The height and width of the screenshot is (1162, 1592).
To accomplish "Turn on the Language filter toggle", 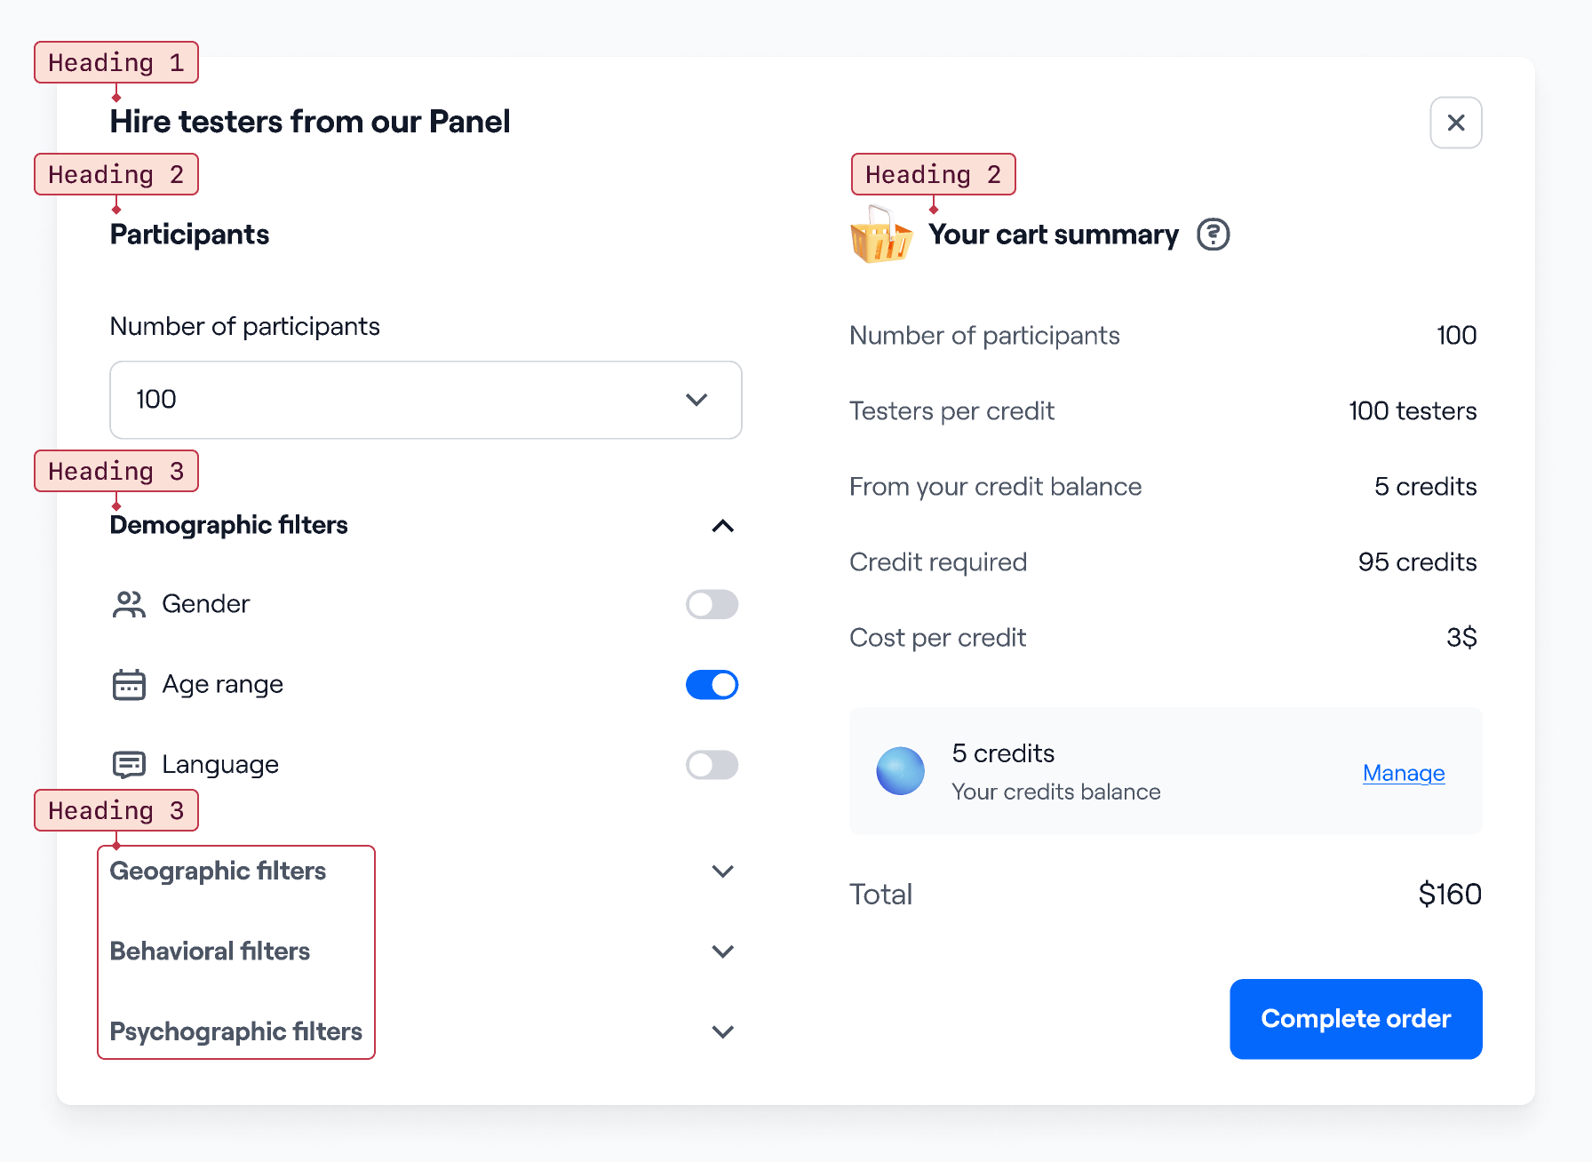I will coord(712,765).
